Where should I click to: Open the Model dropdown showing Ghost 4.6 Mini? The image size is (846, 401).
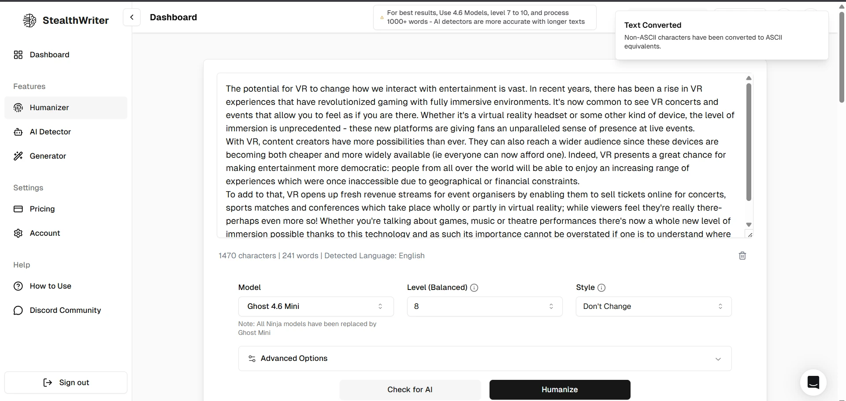[316, 306]
